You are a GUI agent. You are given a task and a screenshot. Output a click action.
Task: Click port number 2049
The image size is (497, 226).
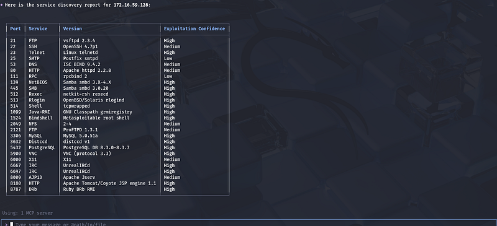coord(16,124)
